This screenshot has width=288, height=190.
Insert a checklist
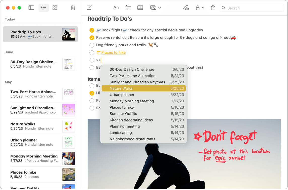tap(128, 8)
